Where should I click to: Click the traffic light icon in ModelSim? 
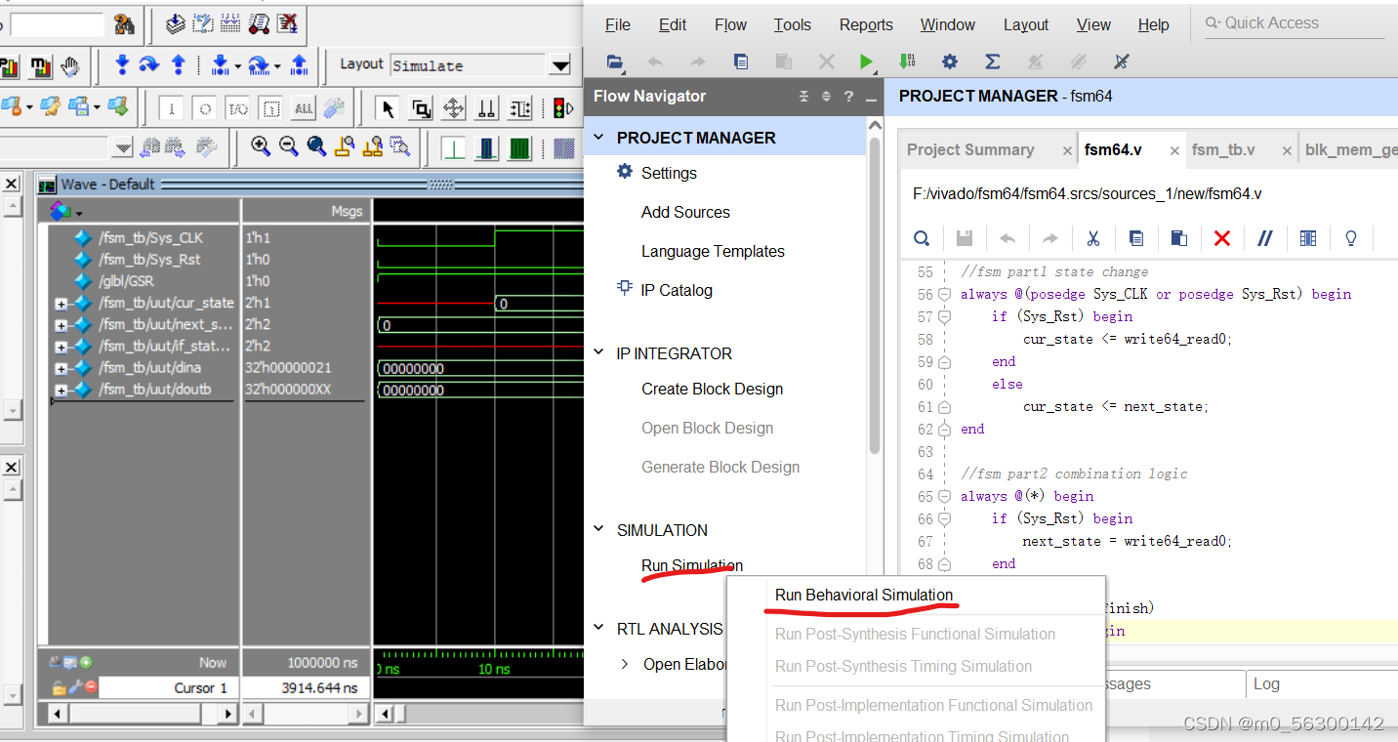point(563,107)
